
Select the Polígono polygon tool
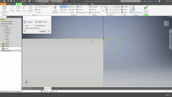tap(30, 9)
